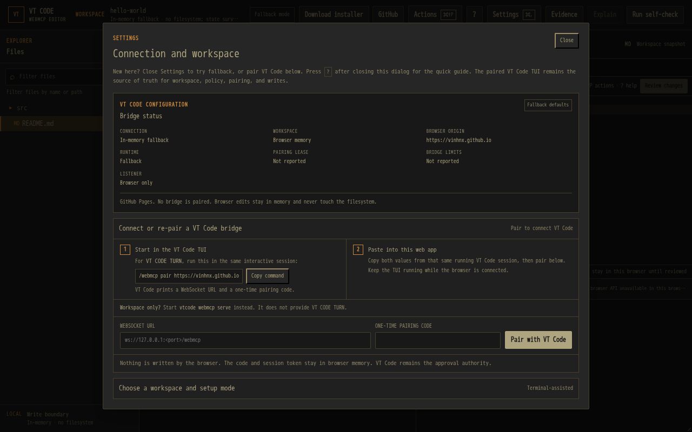Screen dimensions: 692x432
Task: Expand 'Choose a workspace and setup mode'
Action: tap(346, 388)
